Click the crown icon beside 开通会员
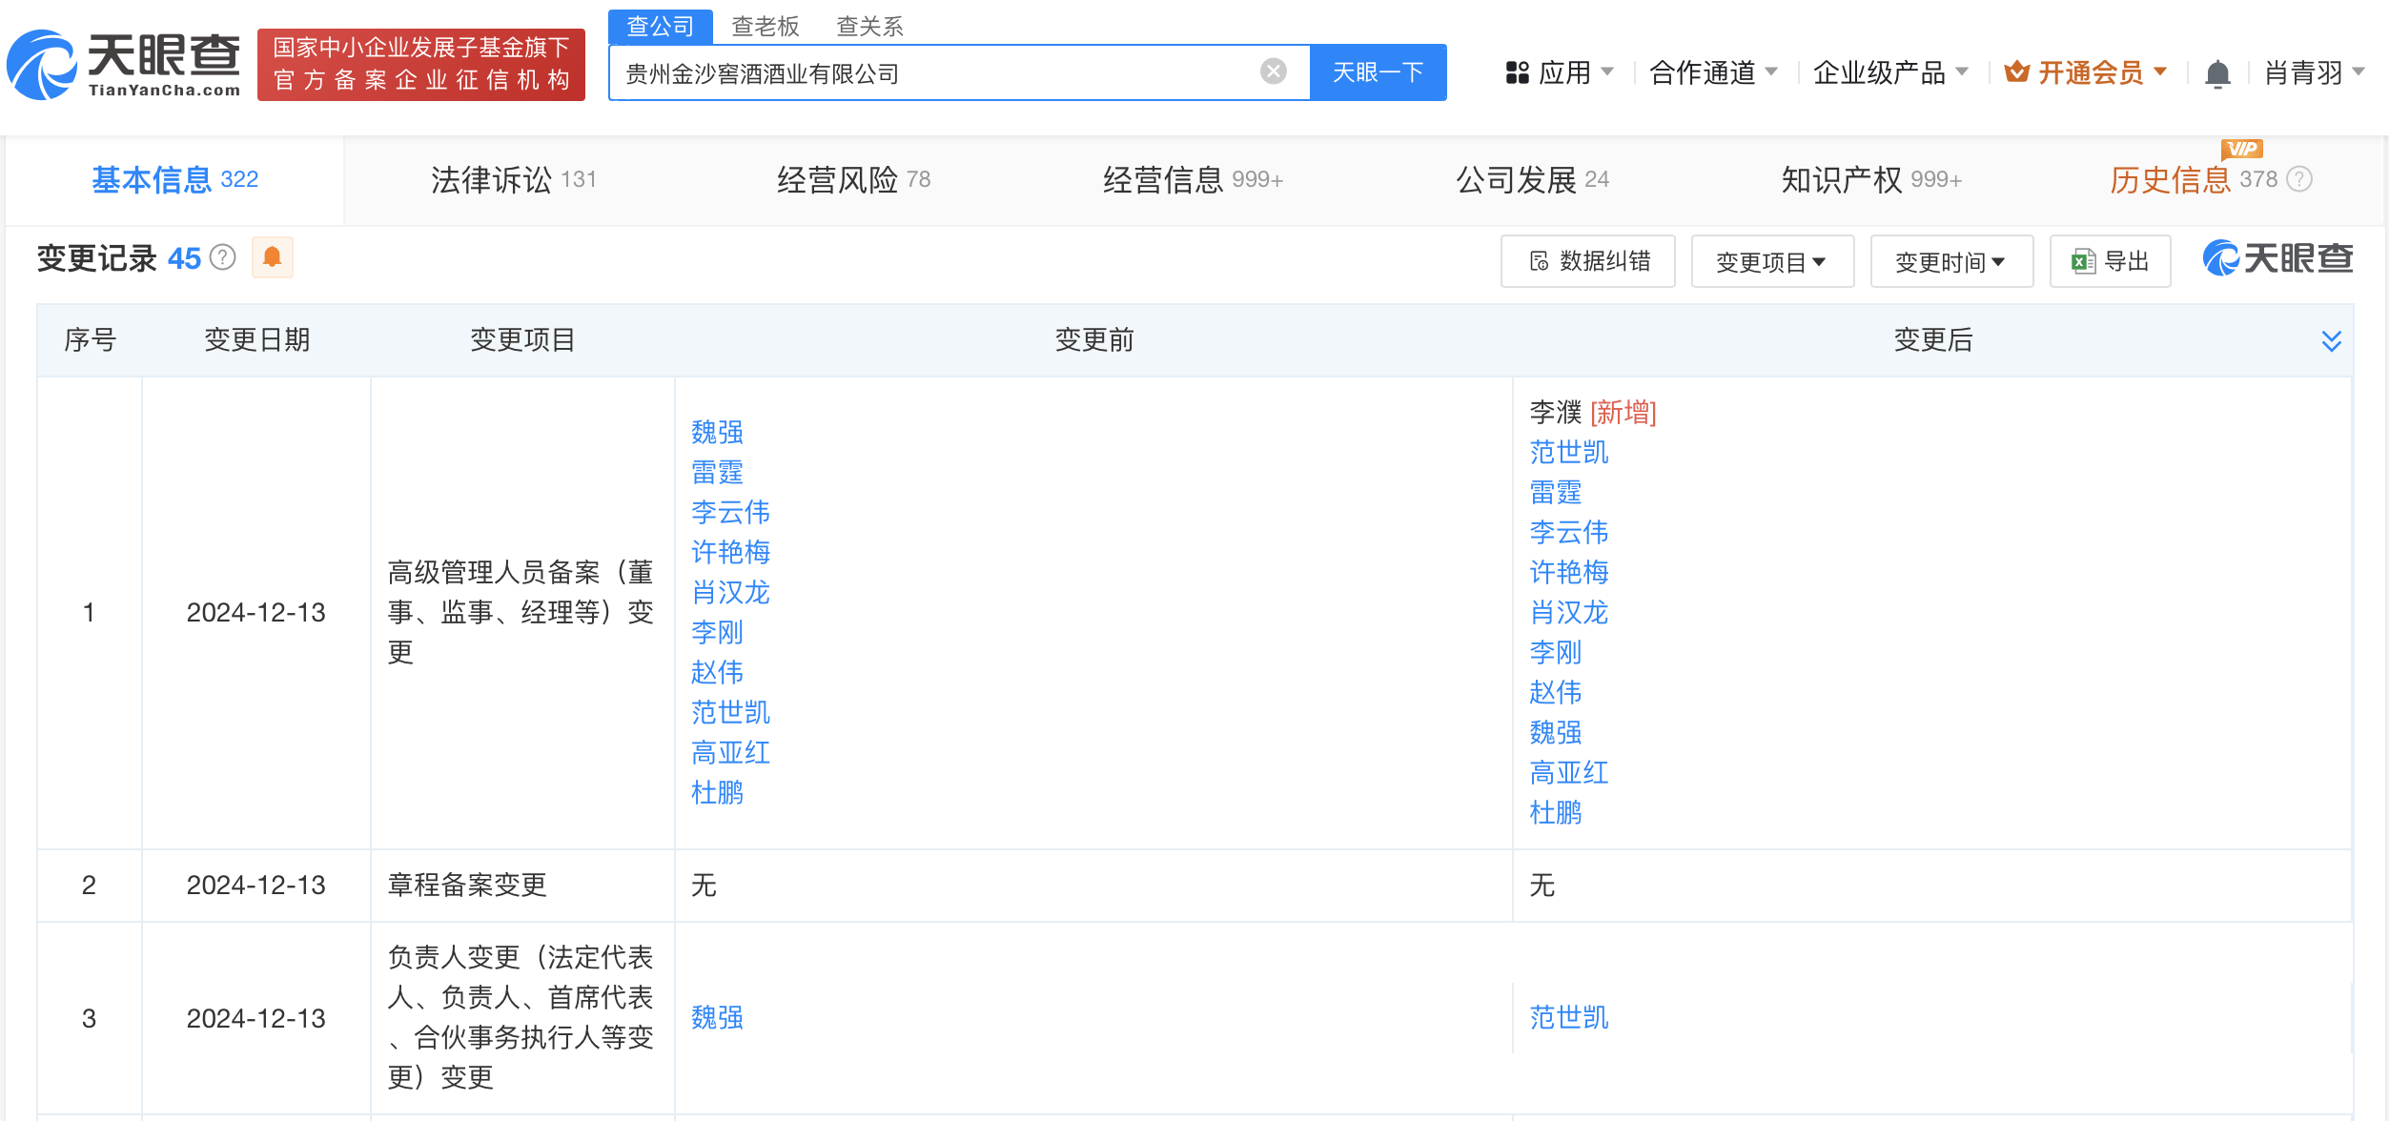The image size is (2389, 1121). click(2016, 71)
